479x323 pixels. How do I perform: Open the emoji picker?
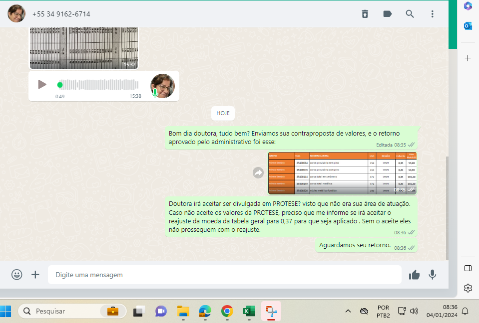coord(17,275)
